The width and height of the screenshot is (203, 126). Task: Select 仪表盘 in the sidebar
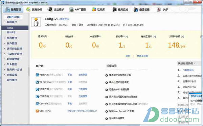pyautogui.click(x=15, y=28)
